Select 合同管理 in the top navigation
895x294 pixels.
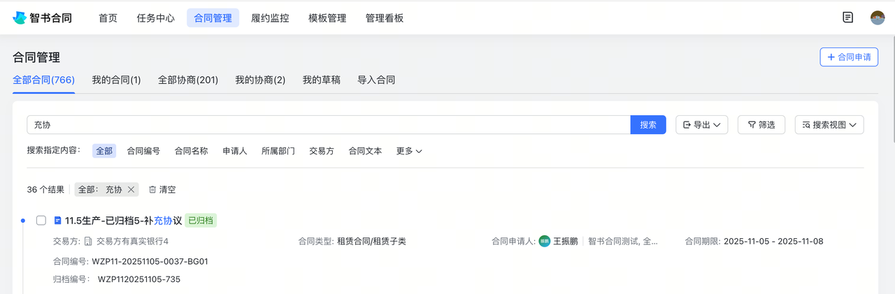[213, 18]
